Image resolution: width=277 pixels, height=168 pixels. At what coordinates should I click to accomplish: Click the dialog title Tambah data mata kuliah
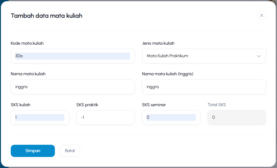click(47, 16)
